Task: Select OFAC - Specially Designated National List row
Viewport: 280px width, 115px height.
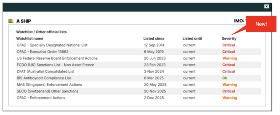Action: [x=52, y=45]
